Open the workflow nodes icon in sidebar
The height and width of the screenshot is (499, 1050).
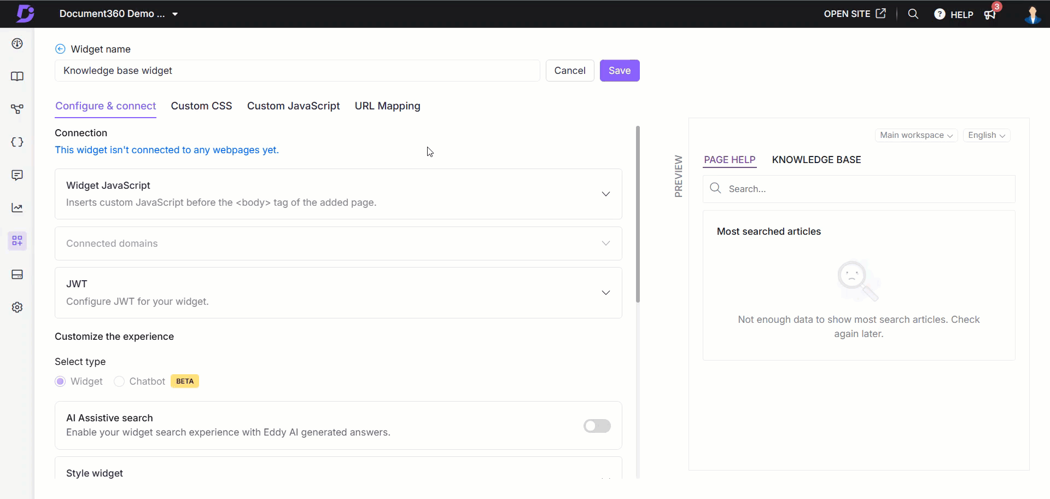tap(17, 109)
